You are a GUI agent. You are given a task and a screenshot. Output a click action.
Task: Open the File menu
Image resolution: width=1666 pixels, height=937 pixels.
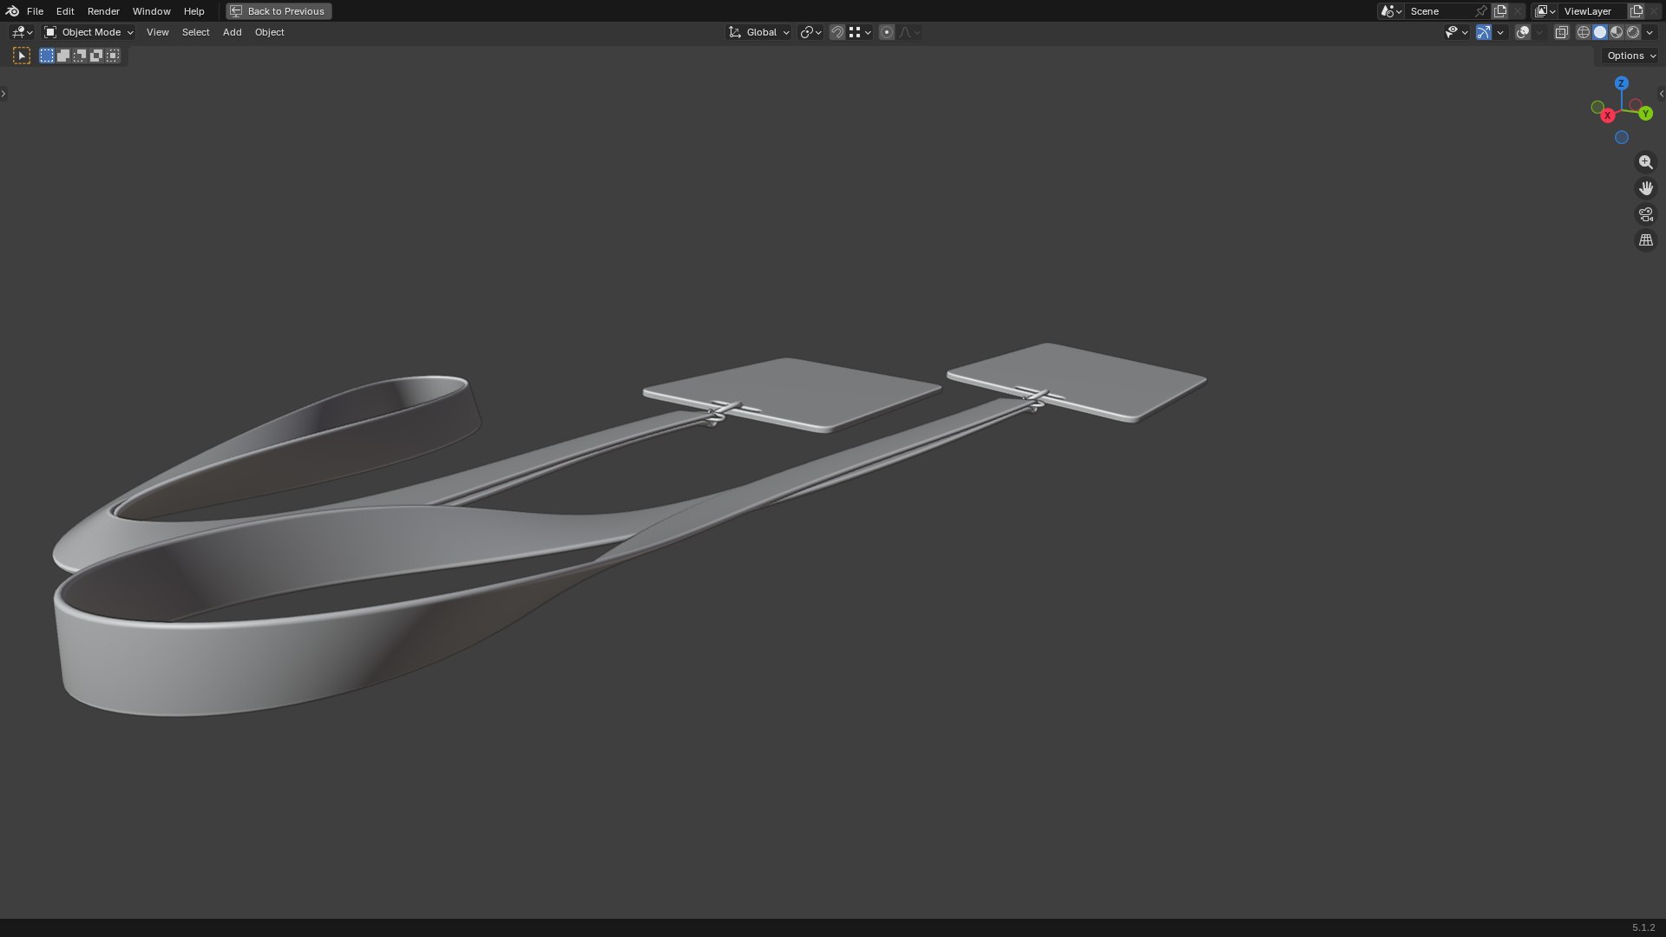click(35, 11)
